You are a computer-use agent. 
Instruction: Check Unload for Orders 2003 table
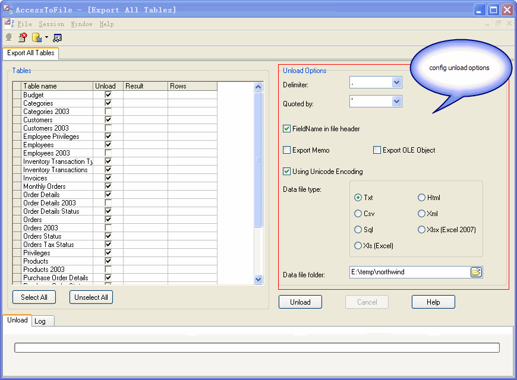(x=108, y=228)
